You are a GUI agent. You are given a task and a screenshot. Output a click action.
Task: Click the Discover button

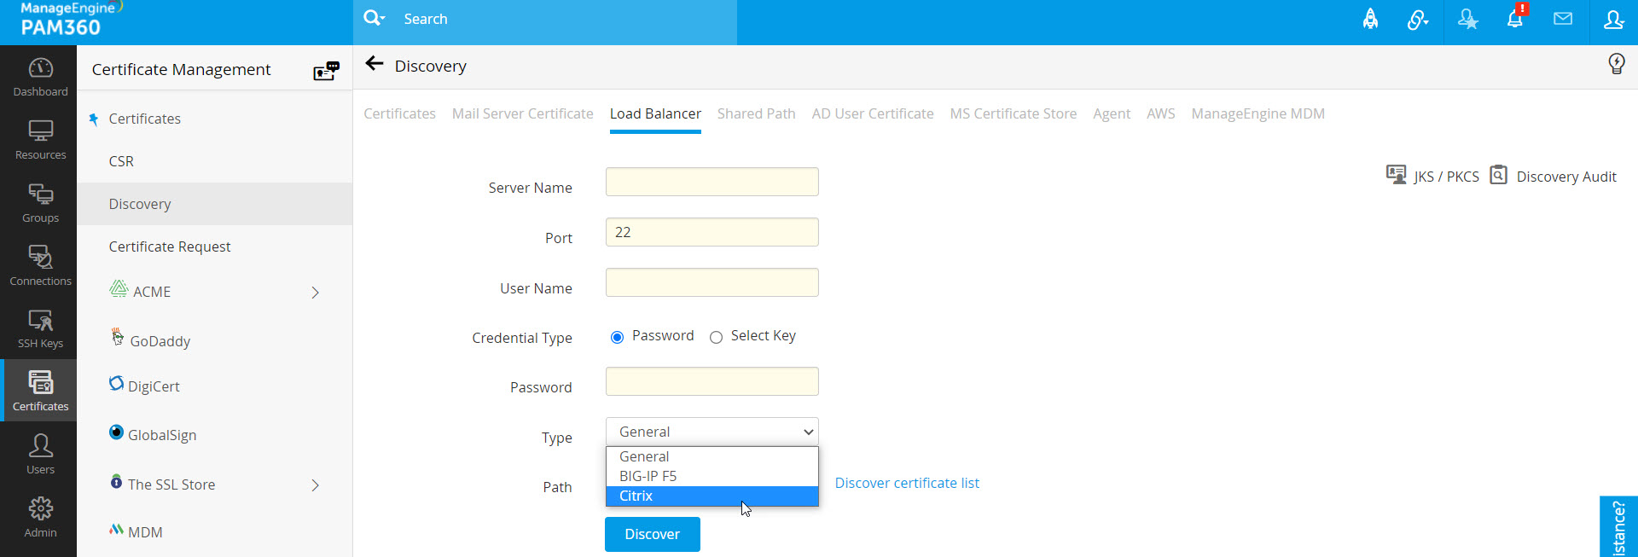point(653,534)
